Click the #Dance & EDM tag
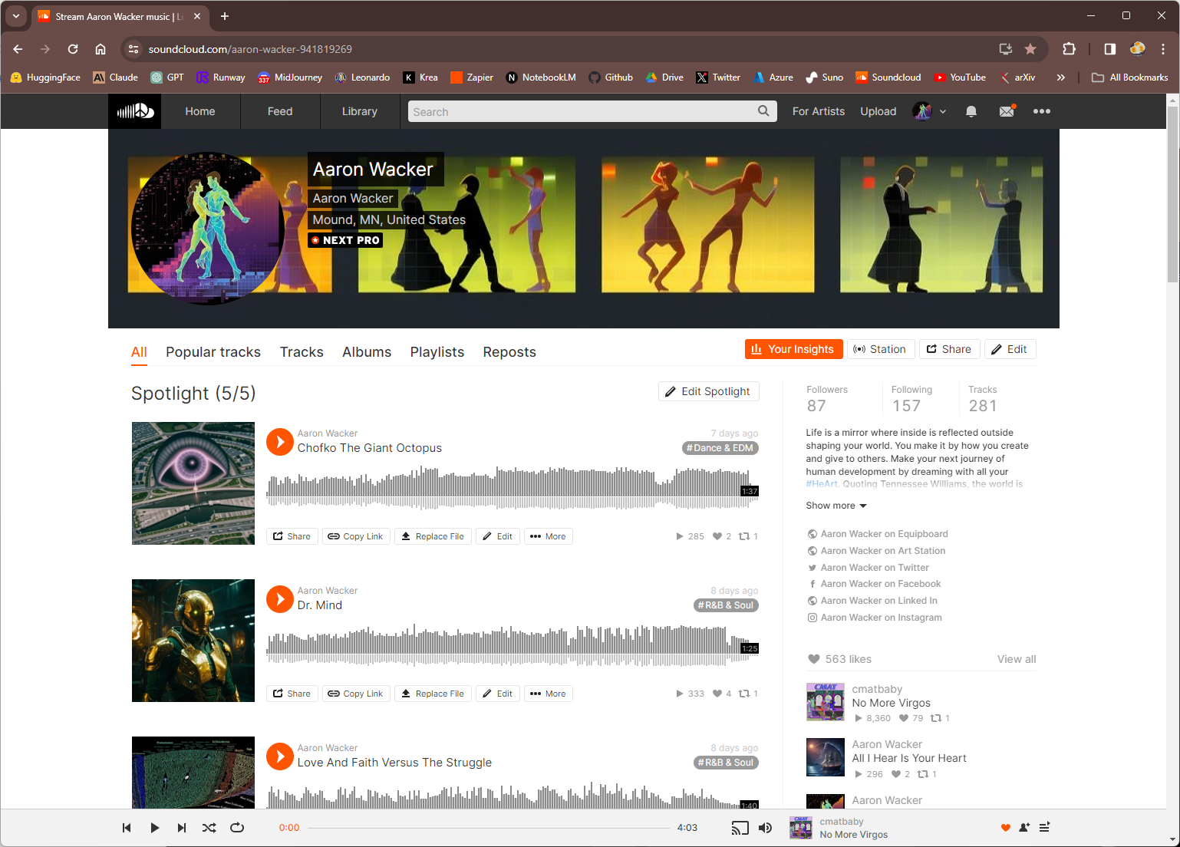Viewport: 1180px width, 847px height. point(720,448)
